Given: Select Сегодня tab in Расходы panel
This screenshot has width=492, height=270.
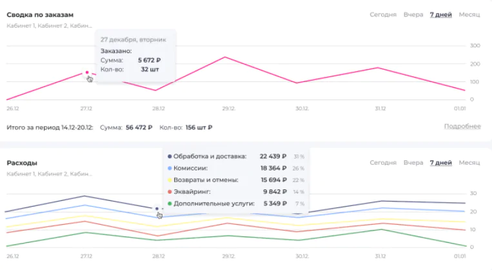Looking at the screenshot, I should [x=383, y=163].
